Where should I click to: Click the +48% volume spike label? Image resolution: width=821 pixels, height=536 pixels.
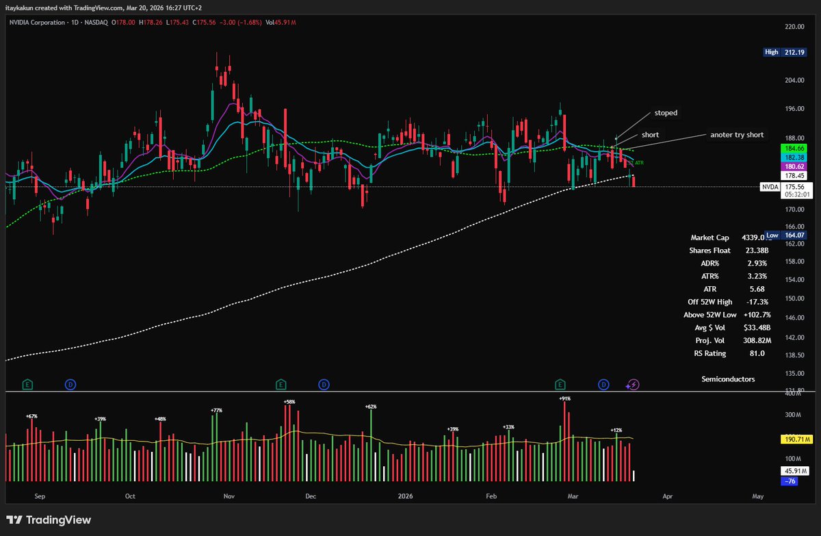coord(161,419)
